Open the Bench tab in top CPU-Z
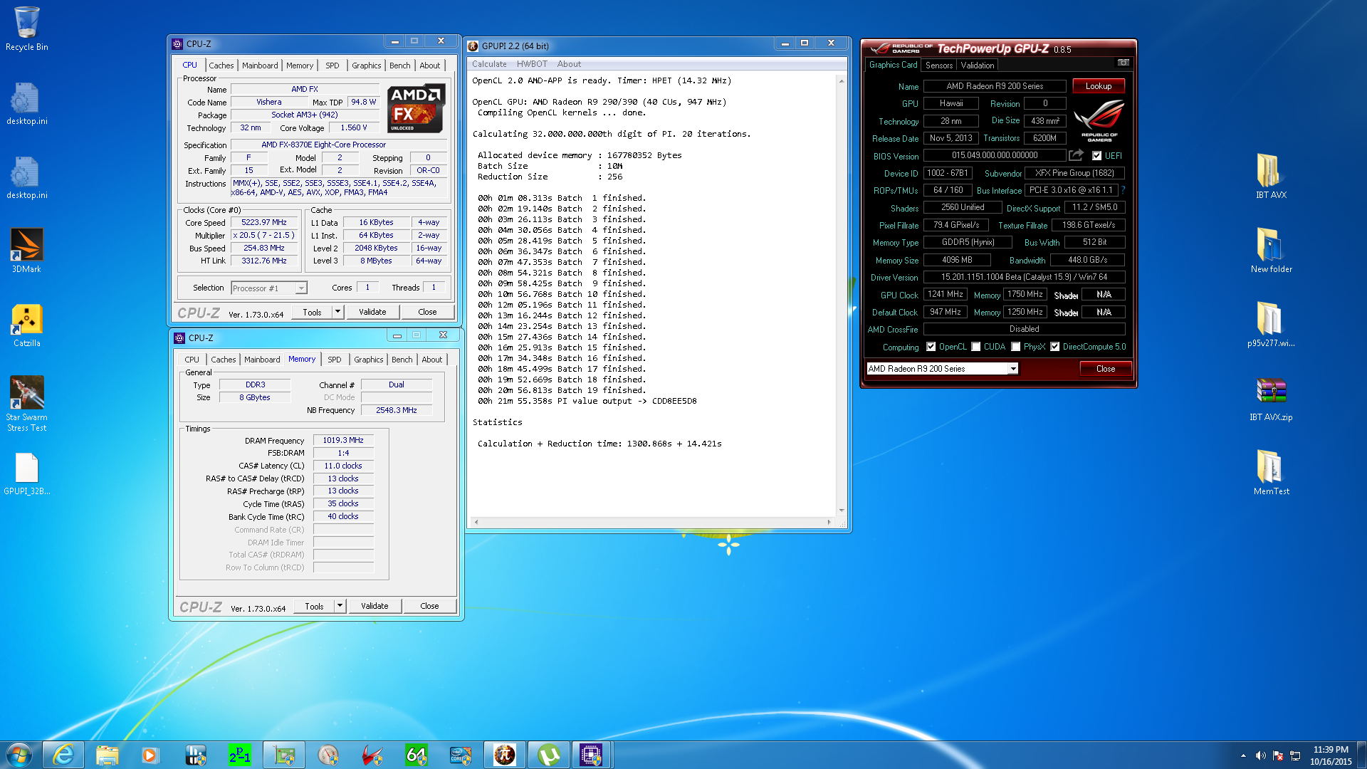Image resolution: width=1367 pixels, height=769 pixels. 399,66
